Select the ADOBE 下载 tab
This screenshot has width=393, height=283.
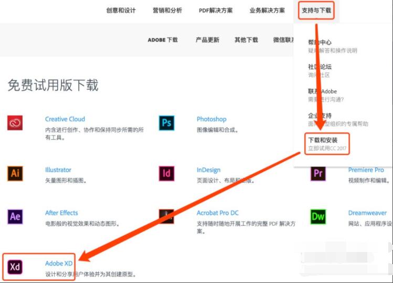(x=163, y=40)
